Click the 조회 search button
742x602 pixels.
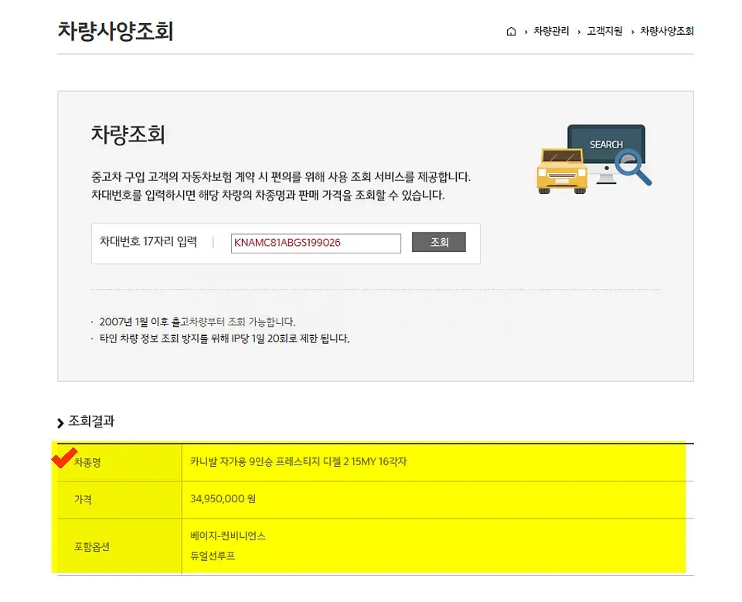coord(439,242)
